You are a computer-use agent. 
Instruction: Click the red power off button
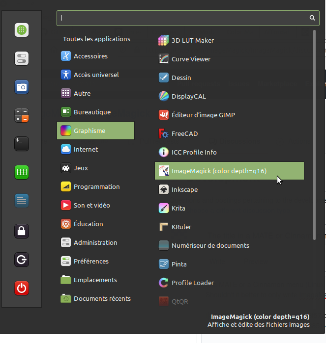[x=22, y=288]
